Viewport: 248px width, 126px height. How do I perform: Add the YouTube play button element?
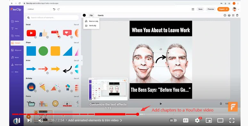[x=31, y=33]
